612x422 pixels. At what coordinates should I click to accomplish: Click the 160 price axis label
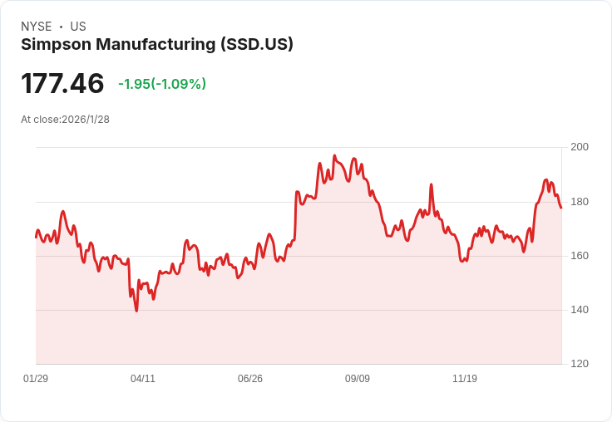(580, 256)
